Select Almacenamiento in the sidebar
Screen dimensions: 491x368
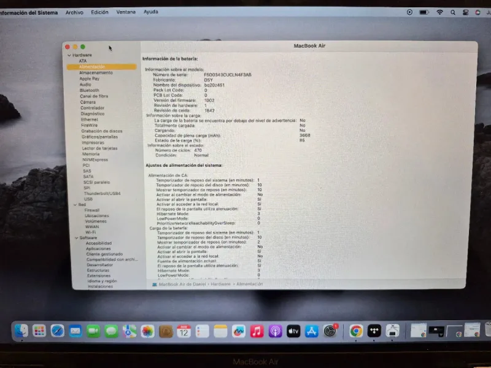[96, 72]
